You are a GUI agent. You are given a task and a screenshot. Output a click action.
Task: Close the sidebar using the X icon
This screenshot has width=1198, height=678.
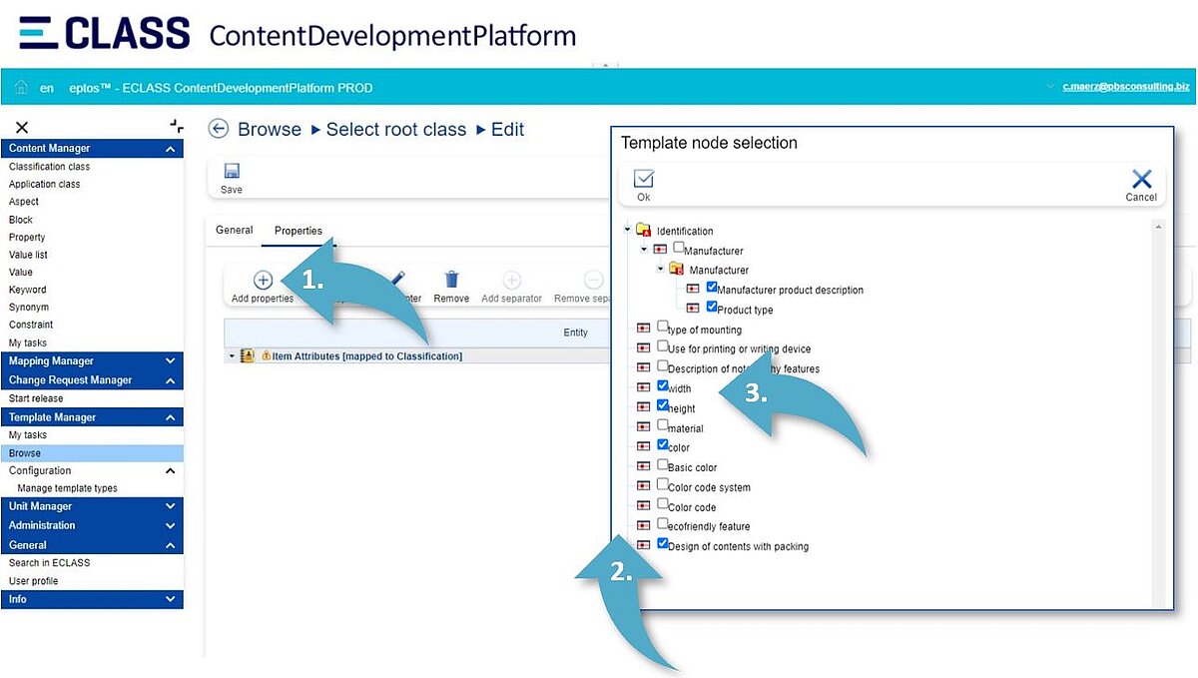point(22,127)
